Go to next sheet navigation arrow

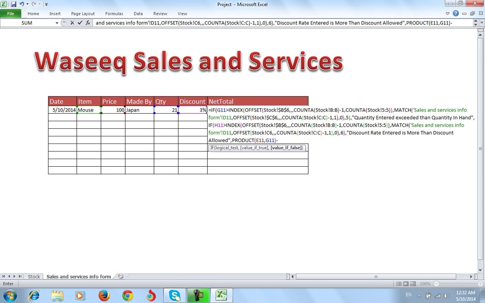(x=14, y=276)
